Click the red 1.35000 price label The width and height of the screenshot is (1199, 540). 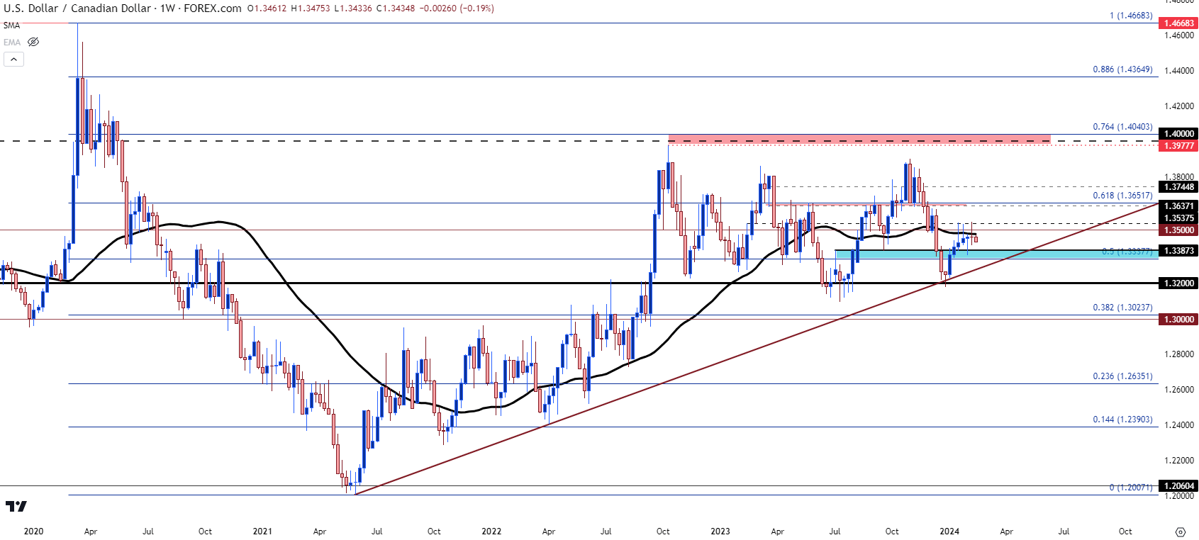click(x=1178, y=230)
